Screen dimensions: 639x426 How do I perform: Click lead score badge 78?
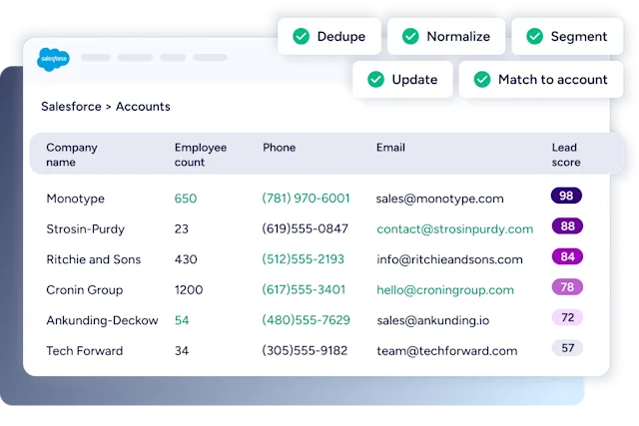click(567, 287)
